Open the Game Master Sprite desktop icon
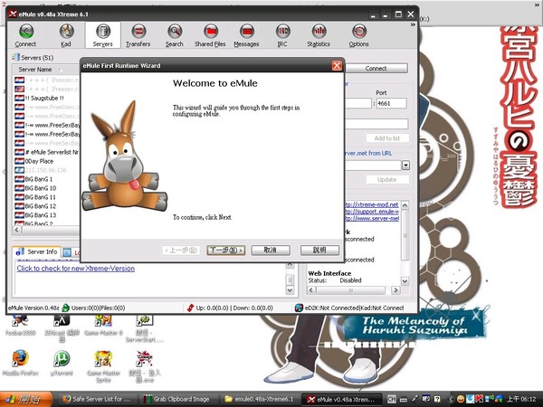Viewport: 543px width, 407px height. click(x=103, y=366)
